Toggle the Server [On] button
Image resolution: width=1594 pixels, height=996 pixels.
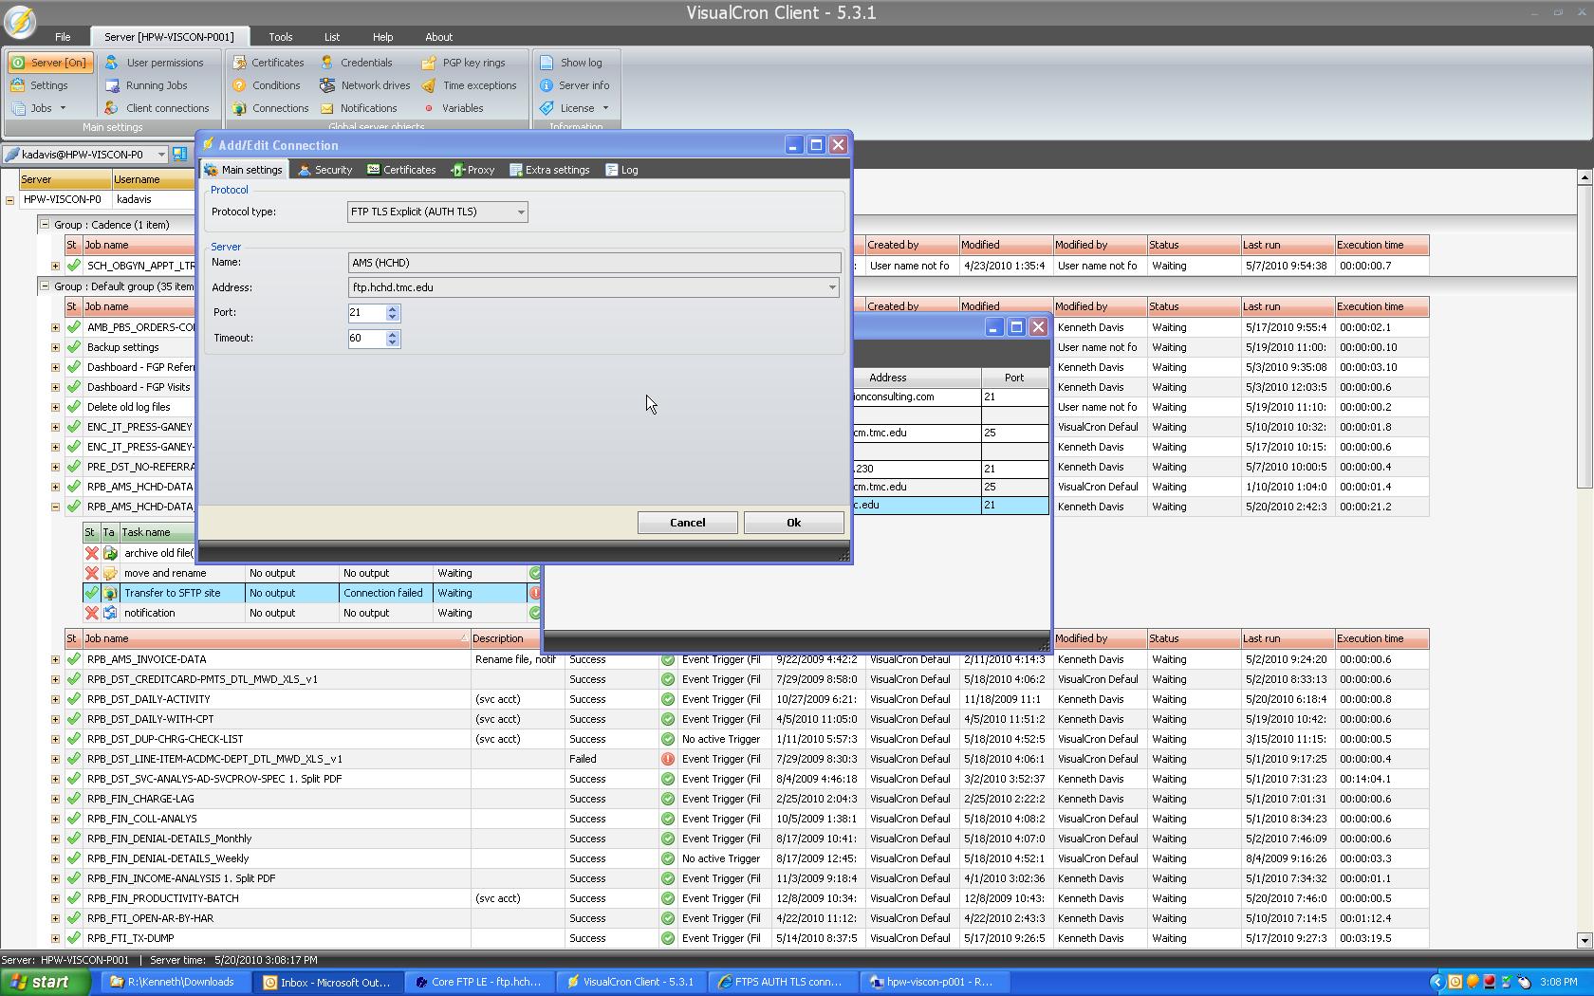[x=49, y=63]
